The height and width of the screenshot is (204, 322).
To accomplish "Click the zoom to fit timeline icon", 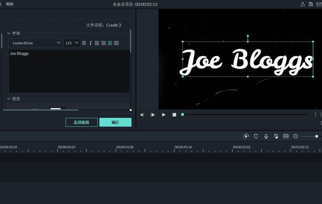I will click(x=286, y=136).
